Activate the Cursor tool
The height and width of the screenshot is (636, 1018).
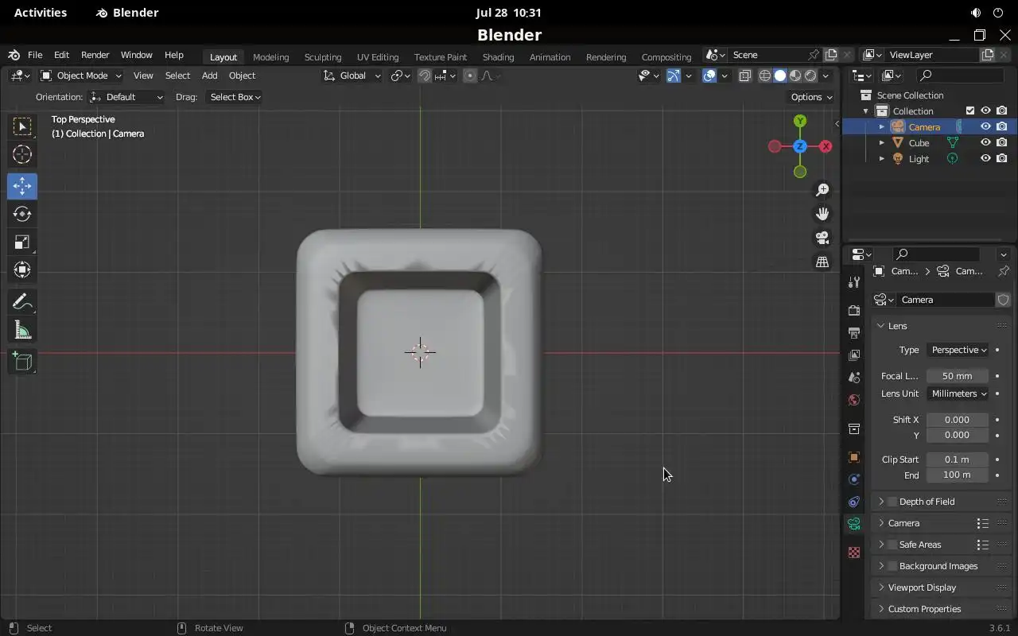coord(22,154)
